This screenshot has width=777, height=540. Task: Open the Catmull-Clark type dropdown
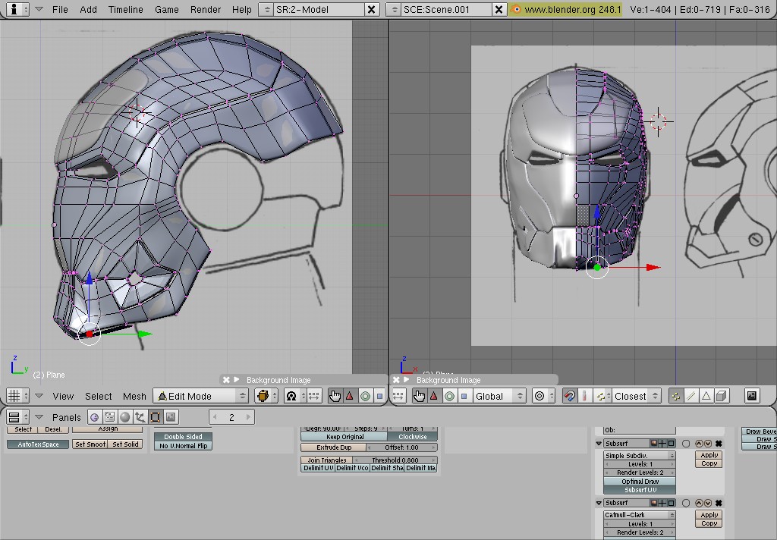640,515
